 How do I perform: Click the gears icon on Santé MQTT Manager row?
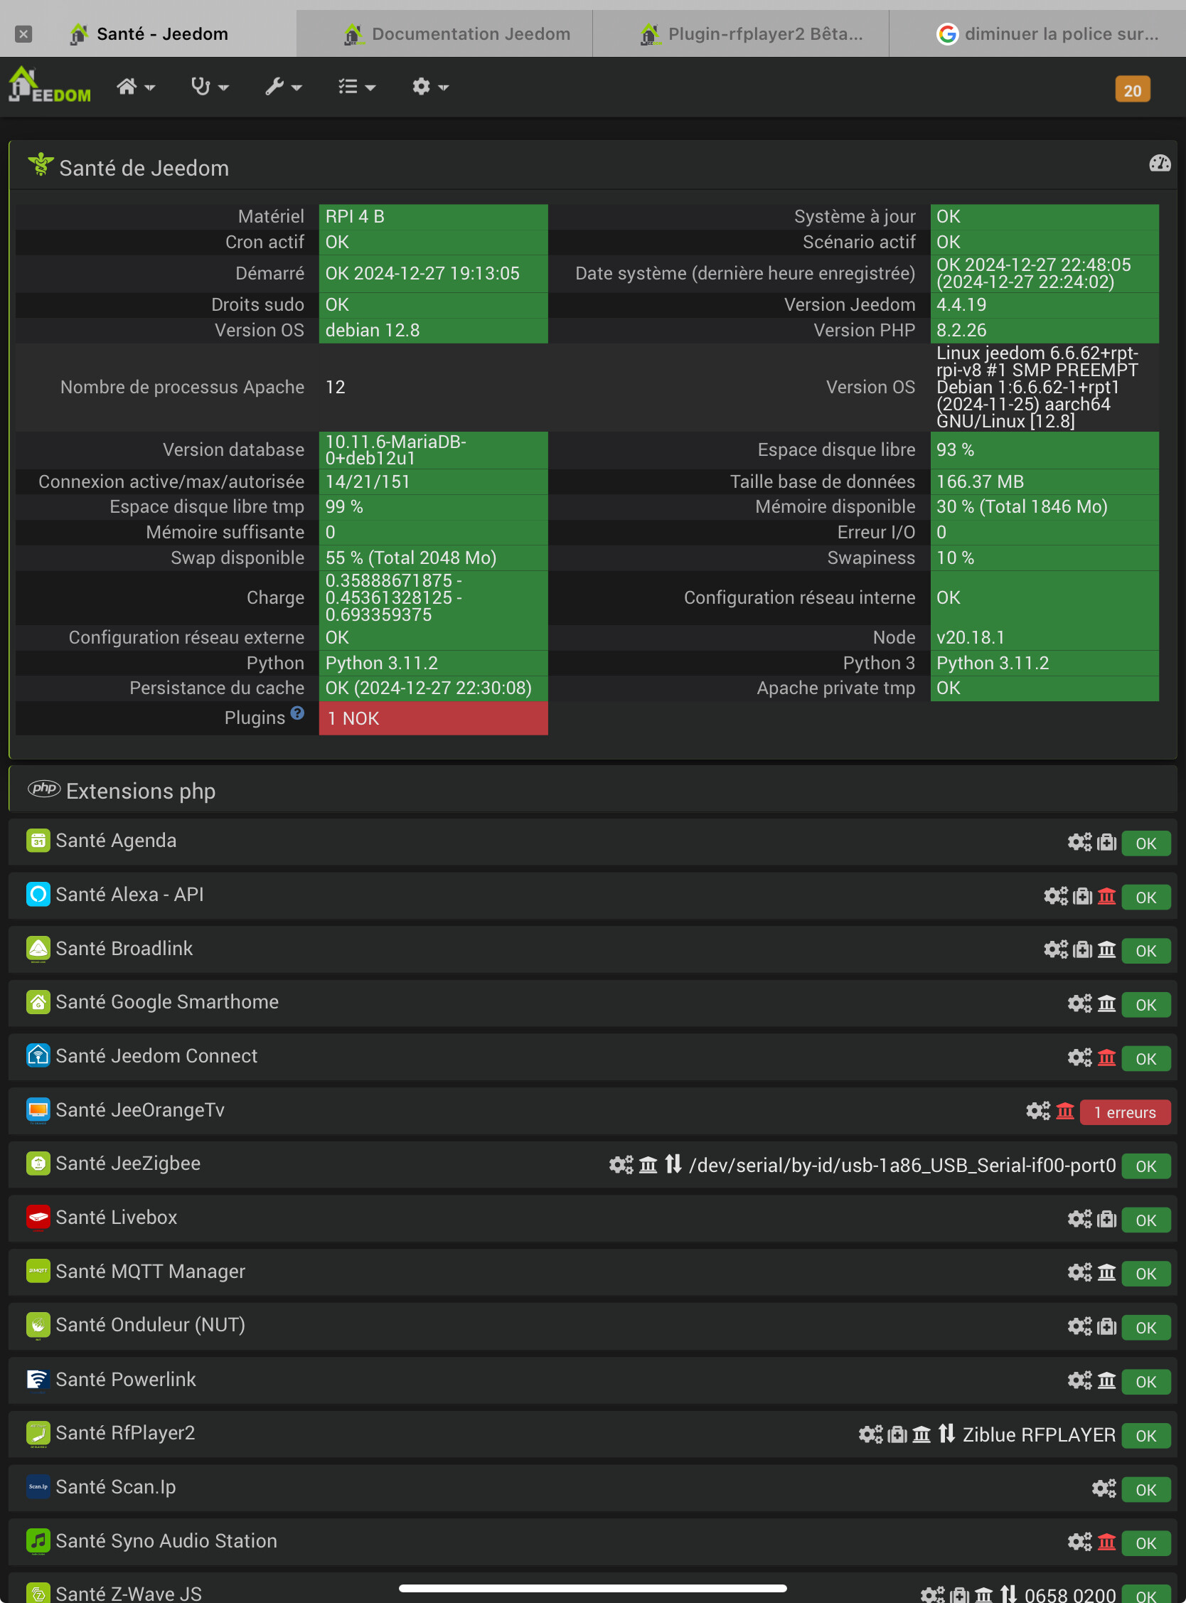1079,1273
